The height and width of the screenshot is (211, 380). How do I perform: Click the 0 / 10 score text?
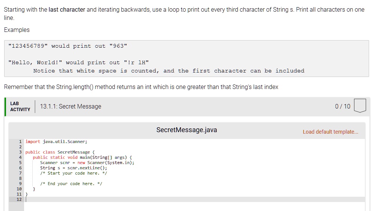click(x=342, y=106)
